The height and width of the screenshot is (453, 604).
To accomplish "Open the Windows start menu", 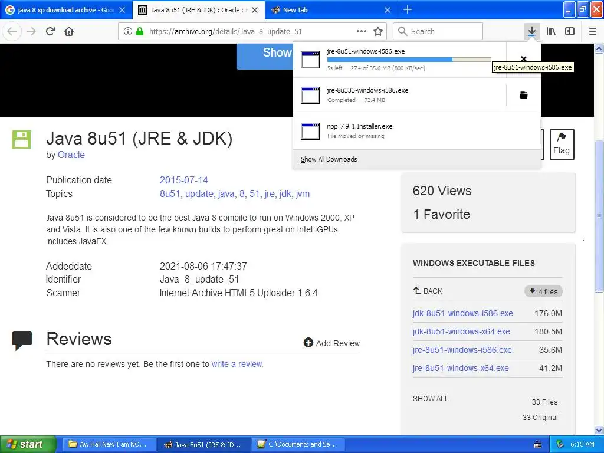I will pos(28,444).
